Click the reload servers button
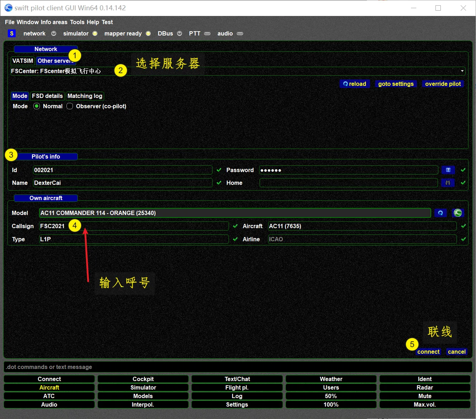The height and width of the screenshot is (419, 476). [x=355, y=84]
